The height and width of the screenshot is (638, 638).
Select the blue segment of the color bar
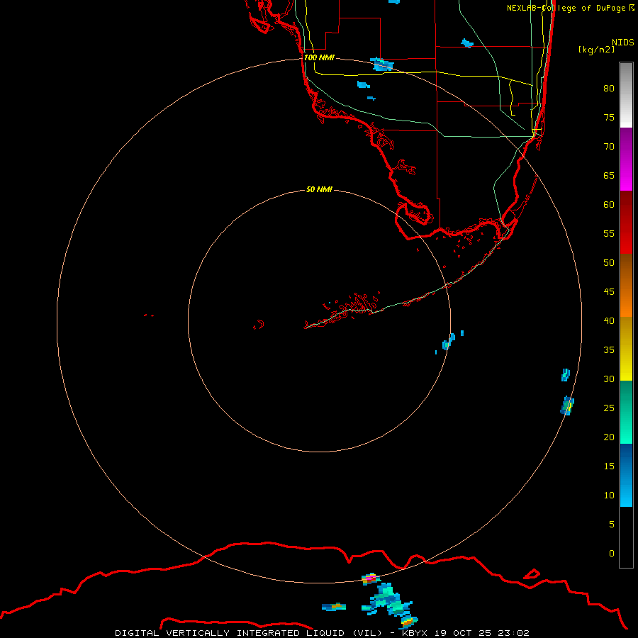coord(626,475)
